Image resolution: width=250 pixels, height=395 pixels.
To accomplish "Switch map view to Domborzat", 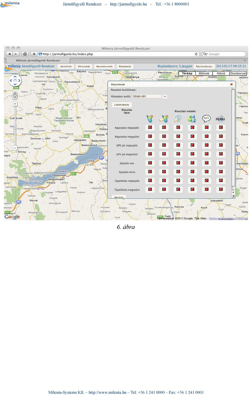I will (238, 73).
